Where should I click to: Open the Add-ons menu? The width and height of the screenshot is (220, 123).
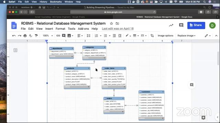coord(83,29)
